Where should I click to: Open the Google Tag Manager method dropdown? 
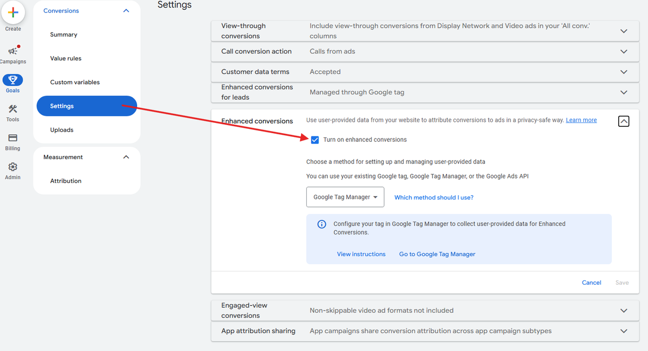345,197
